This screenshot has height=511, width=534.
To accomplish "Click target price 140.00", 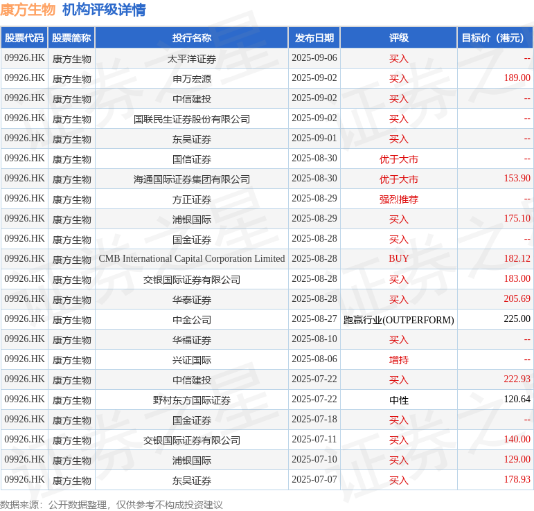I will [x=517, y=440].
